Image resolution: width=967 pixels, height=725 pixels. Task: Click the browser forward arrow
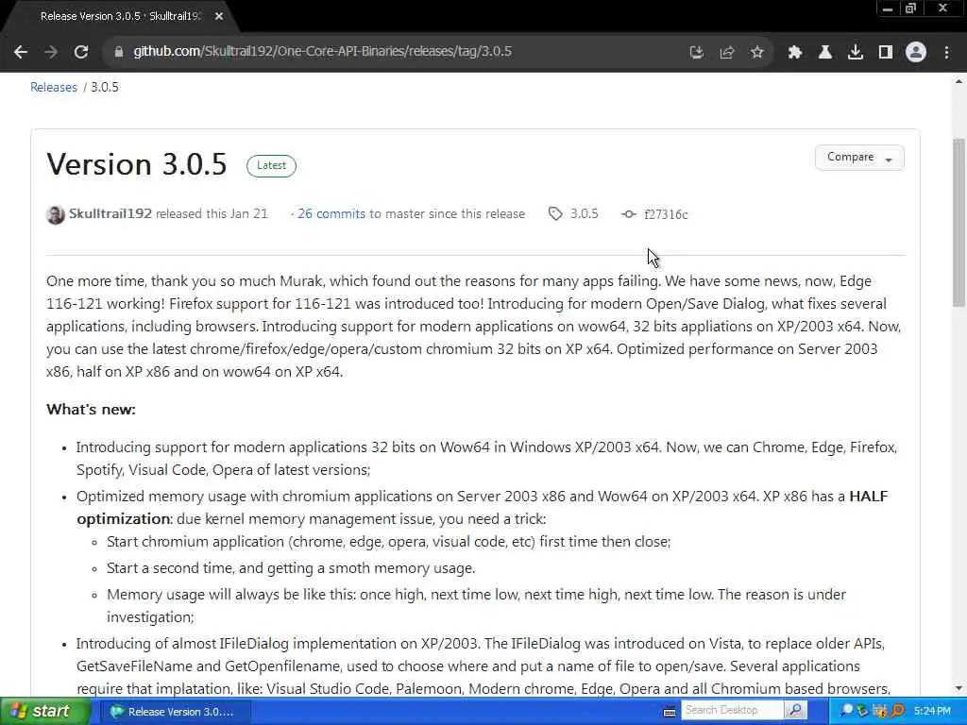pos(51,53)
